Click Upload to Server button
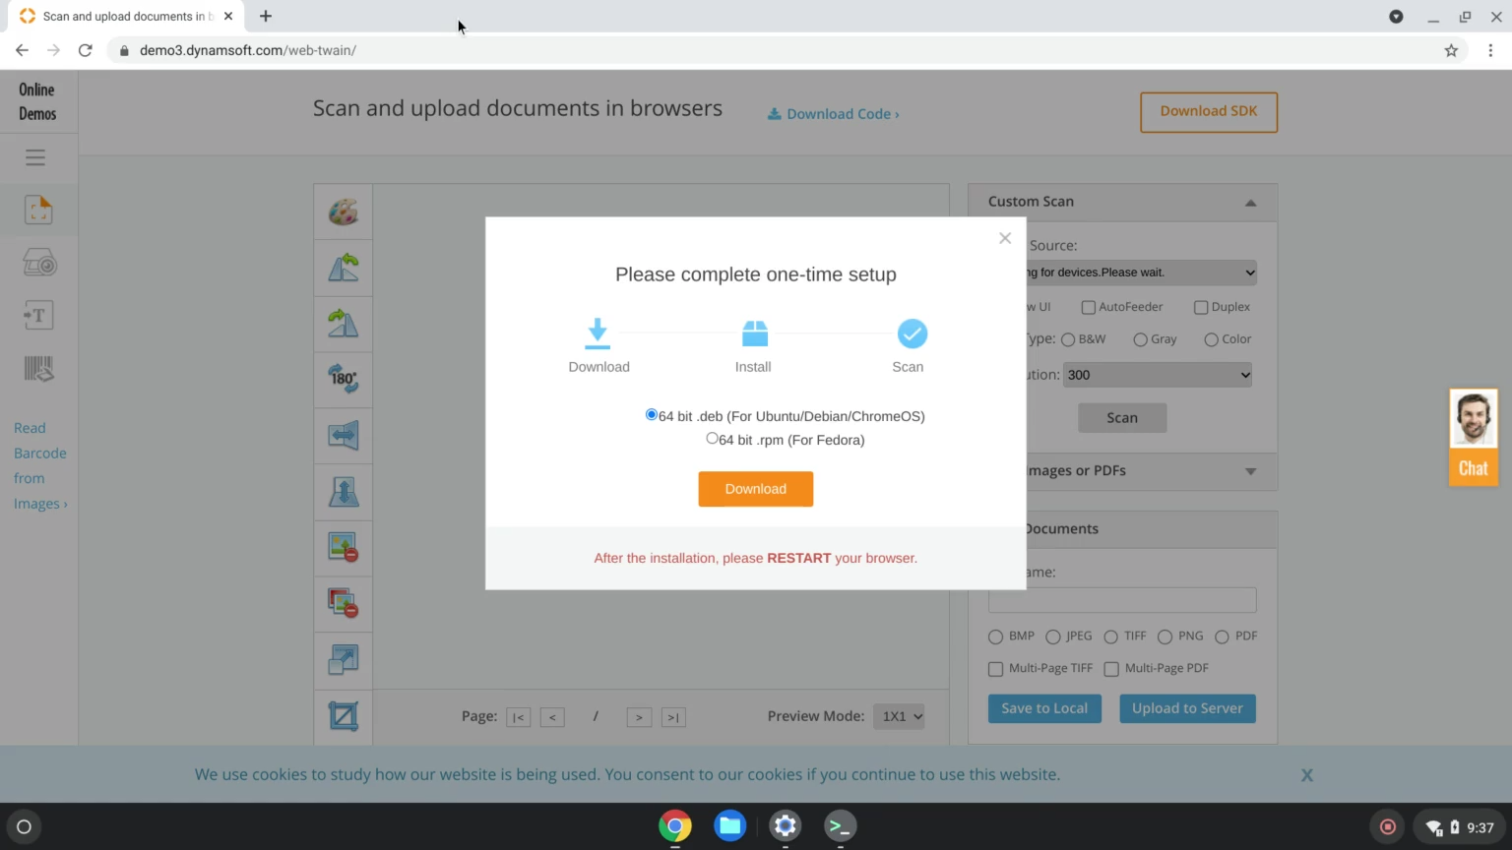The image size is (1512, 850). click(1187, 708)
